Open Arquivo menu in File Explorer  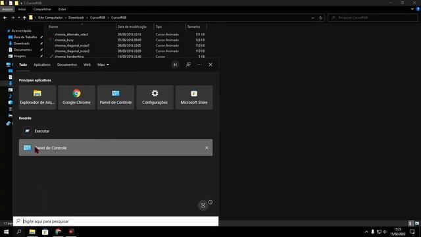click(7, 9)
